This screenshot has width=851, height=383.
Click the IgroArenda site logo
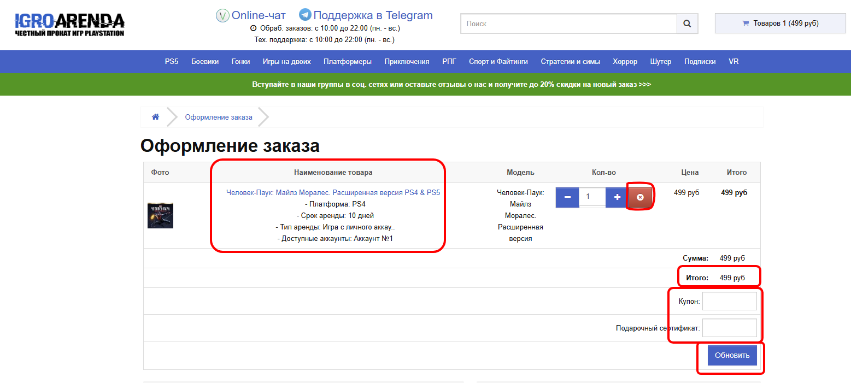pyautogui.click(x=69, y=25)
